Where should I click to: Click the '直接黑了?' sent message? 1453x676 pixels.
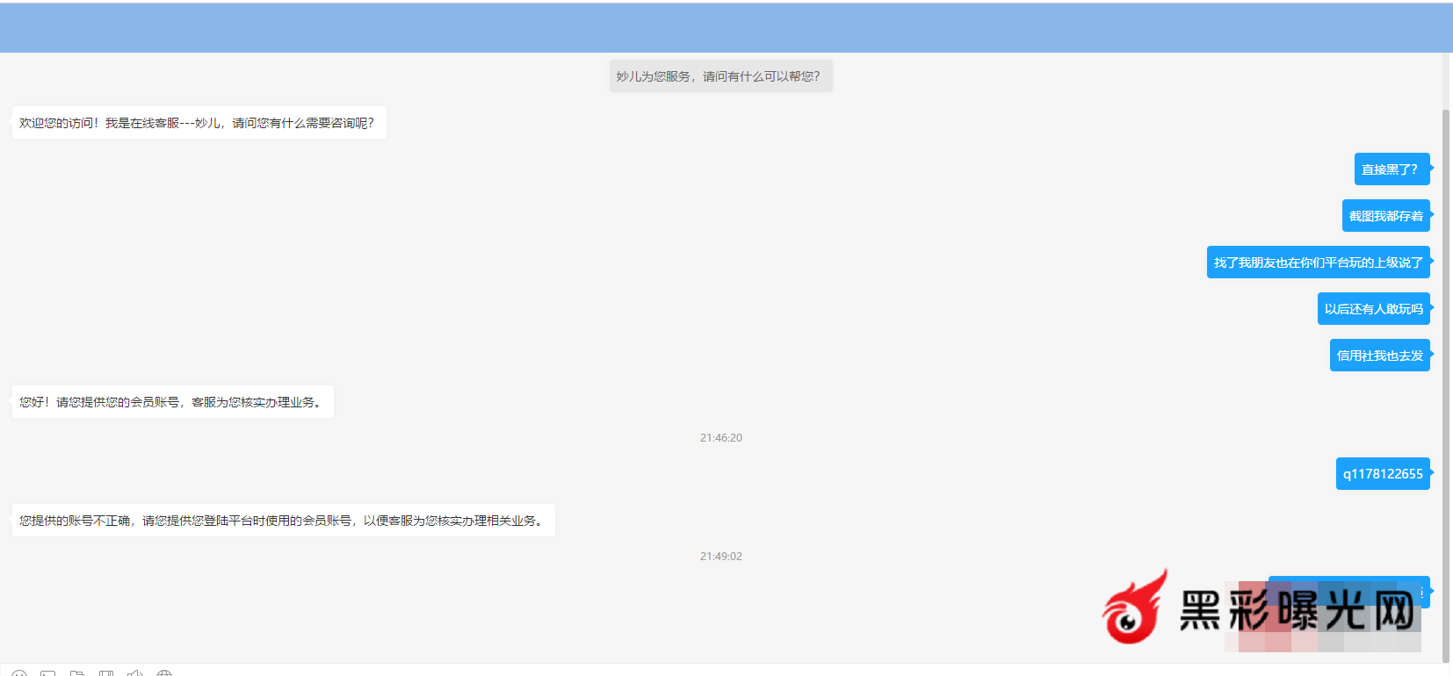(x=1391, y=169)
